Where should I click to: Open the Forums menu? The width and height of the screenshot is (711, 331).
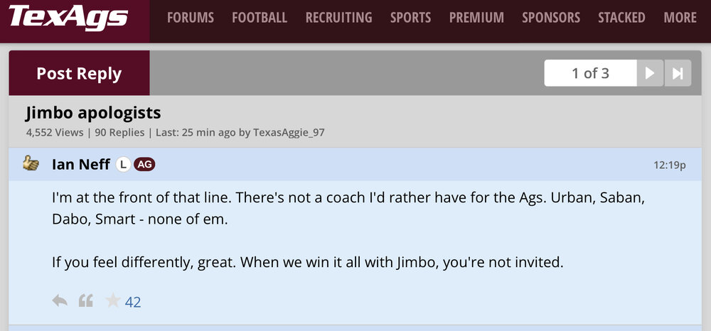tap(191, 17)
